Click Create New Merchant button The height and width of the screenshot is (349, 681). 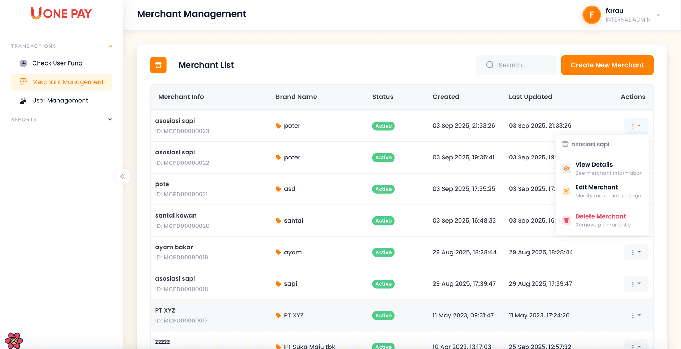(x=607, y=65)
